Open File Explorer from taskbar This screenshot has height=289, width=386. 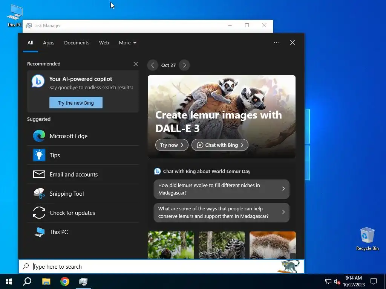point(46,281)
